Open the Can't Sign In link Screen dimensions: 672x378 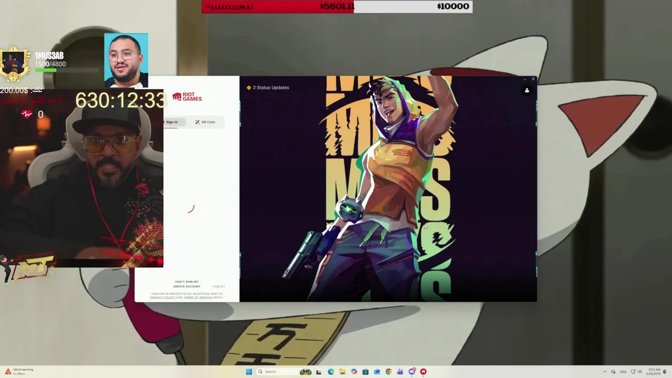tap(187, 282)
